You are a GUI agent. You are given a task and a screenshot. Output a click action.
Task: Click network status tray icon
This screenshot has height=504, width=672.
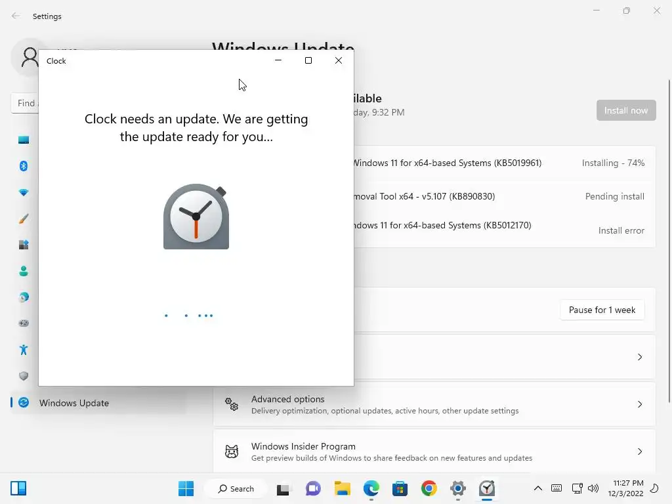(x=577, y=488)
